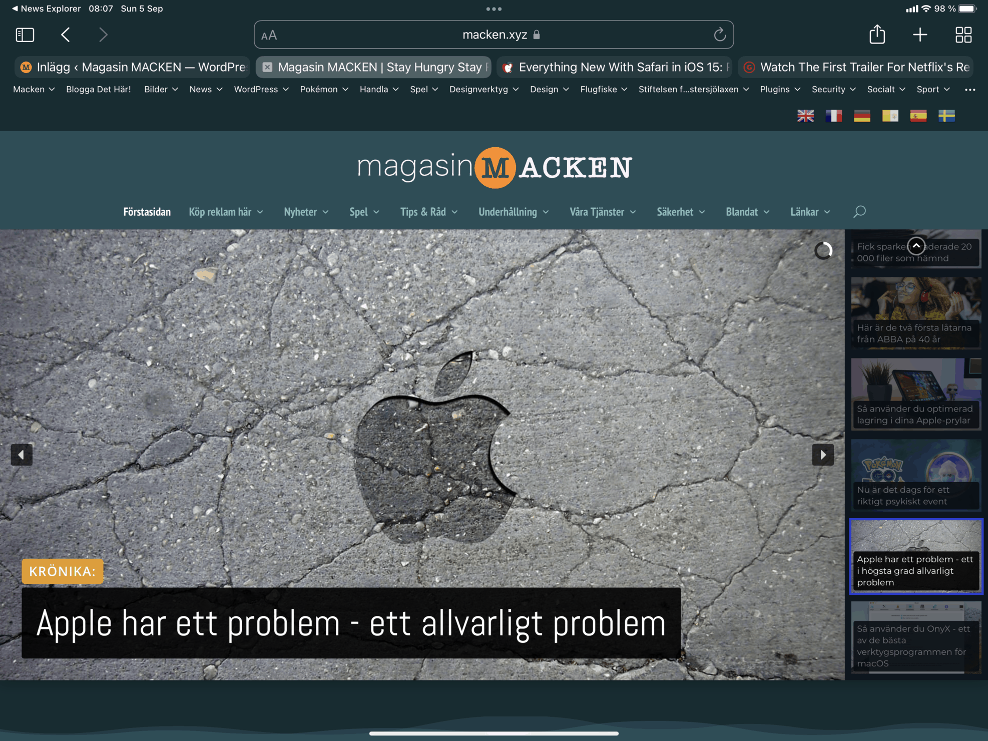The image size is (988, 741).
Task: Show the Safari sidebar
Action: (x=25, y=35)
